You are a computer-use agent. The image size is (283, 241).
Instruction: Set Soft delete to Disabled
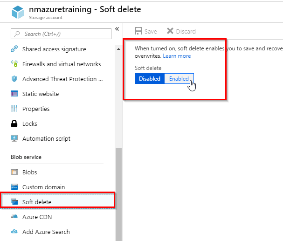point(149,79)
